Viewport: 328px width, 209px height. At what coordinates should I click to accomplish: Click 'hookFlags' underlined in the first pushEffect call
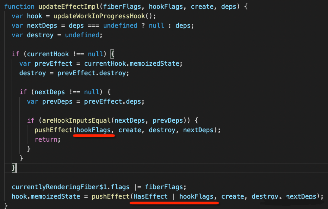click(93, 130)
